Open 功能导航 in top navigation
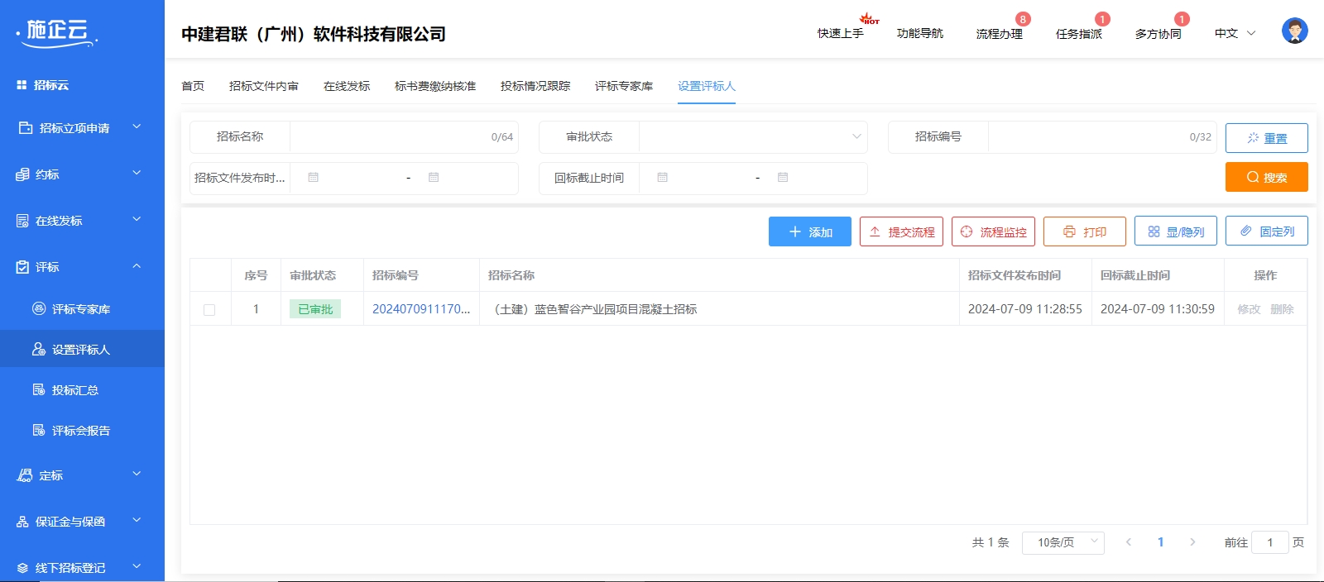The height and width of the screenshot is (582, 1324). pyautogui.click(x=920, y=34)
